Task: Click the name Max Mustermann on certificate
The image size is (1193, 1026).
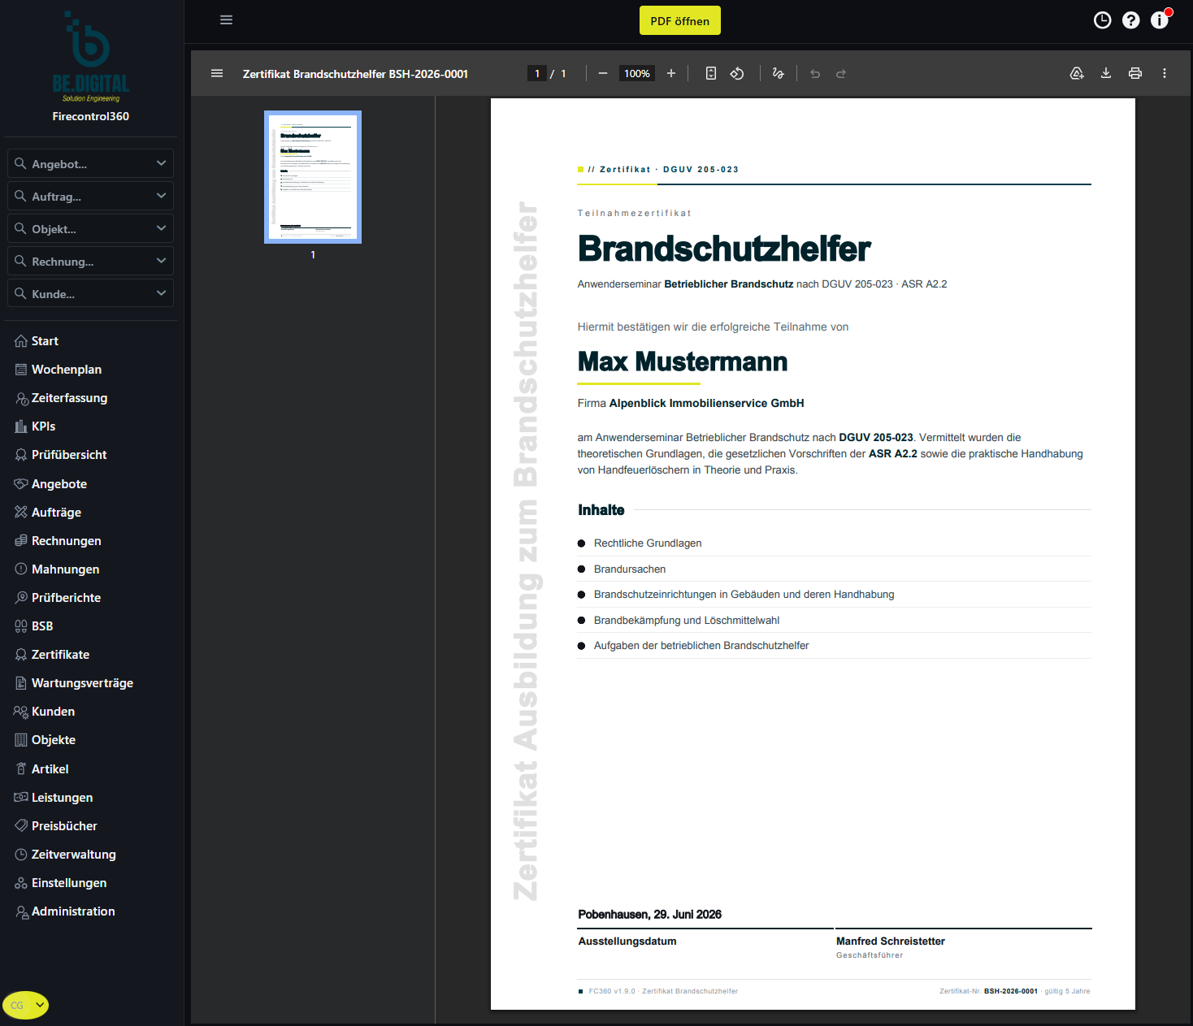Action: (x=683, y=361)
